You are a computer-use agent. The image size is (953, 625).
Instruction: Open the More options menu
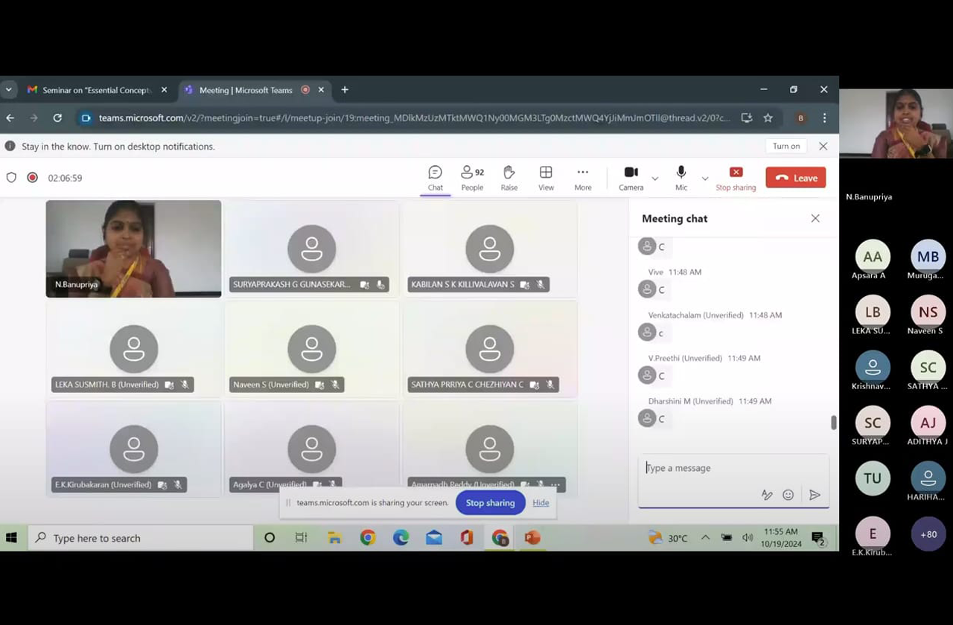click(582, 178)
